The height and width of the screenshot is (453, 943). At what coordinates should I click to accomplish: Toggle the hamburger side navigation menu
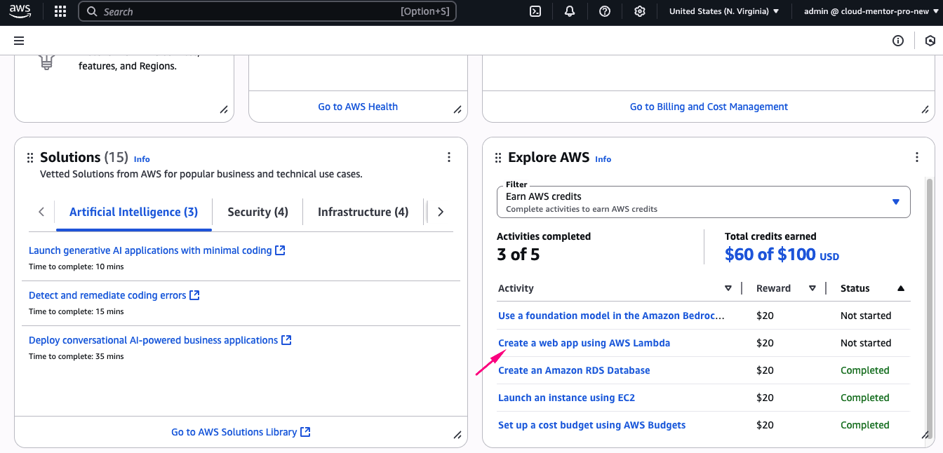point(19,41)
